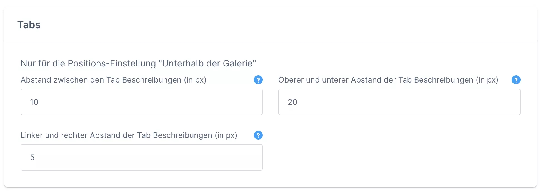The height and width of the screenshot is (195, 545).
Task: Focus the Oberer und unterer Abstand field
Action: (x=399, y=102)
